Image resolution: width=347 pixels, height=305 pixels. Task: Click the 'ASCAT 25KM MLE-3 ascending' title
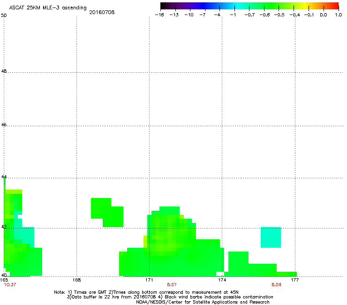tap(48, 8)
